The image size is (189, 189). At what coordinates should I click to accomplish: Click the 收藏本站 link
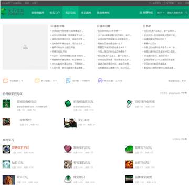click(17, 3)
